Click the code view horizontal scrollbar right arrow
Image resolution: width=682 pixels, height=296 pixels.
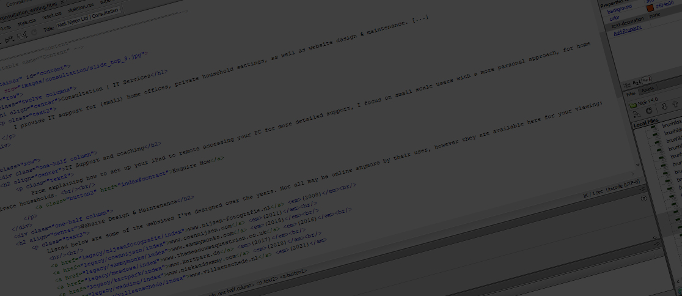633,174
